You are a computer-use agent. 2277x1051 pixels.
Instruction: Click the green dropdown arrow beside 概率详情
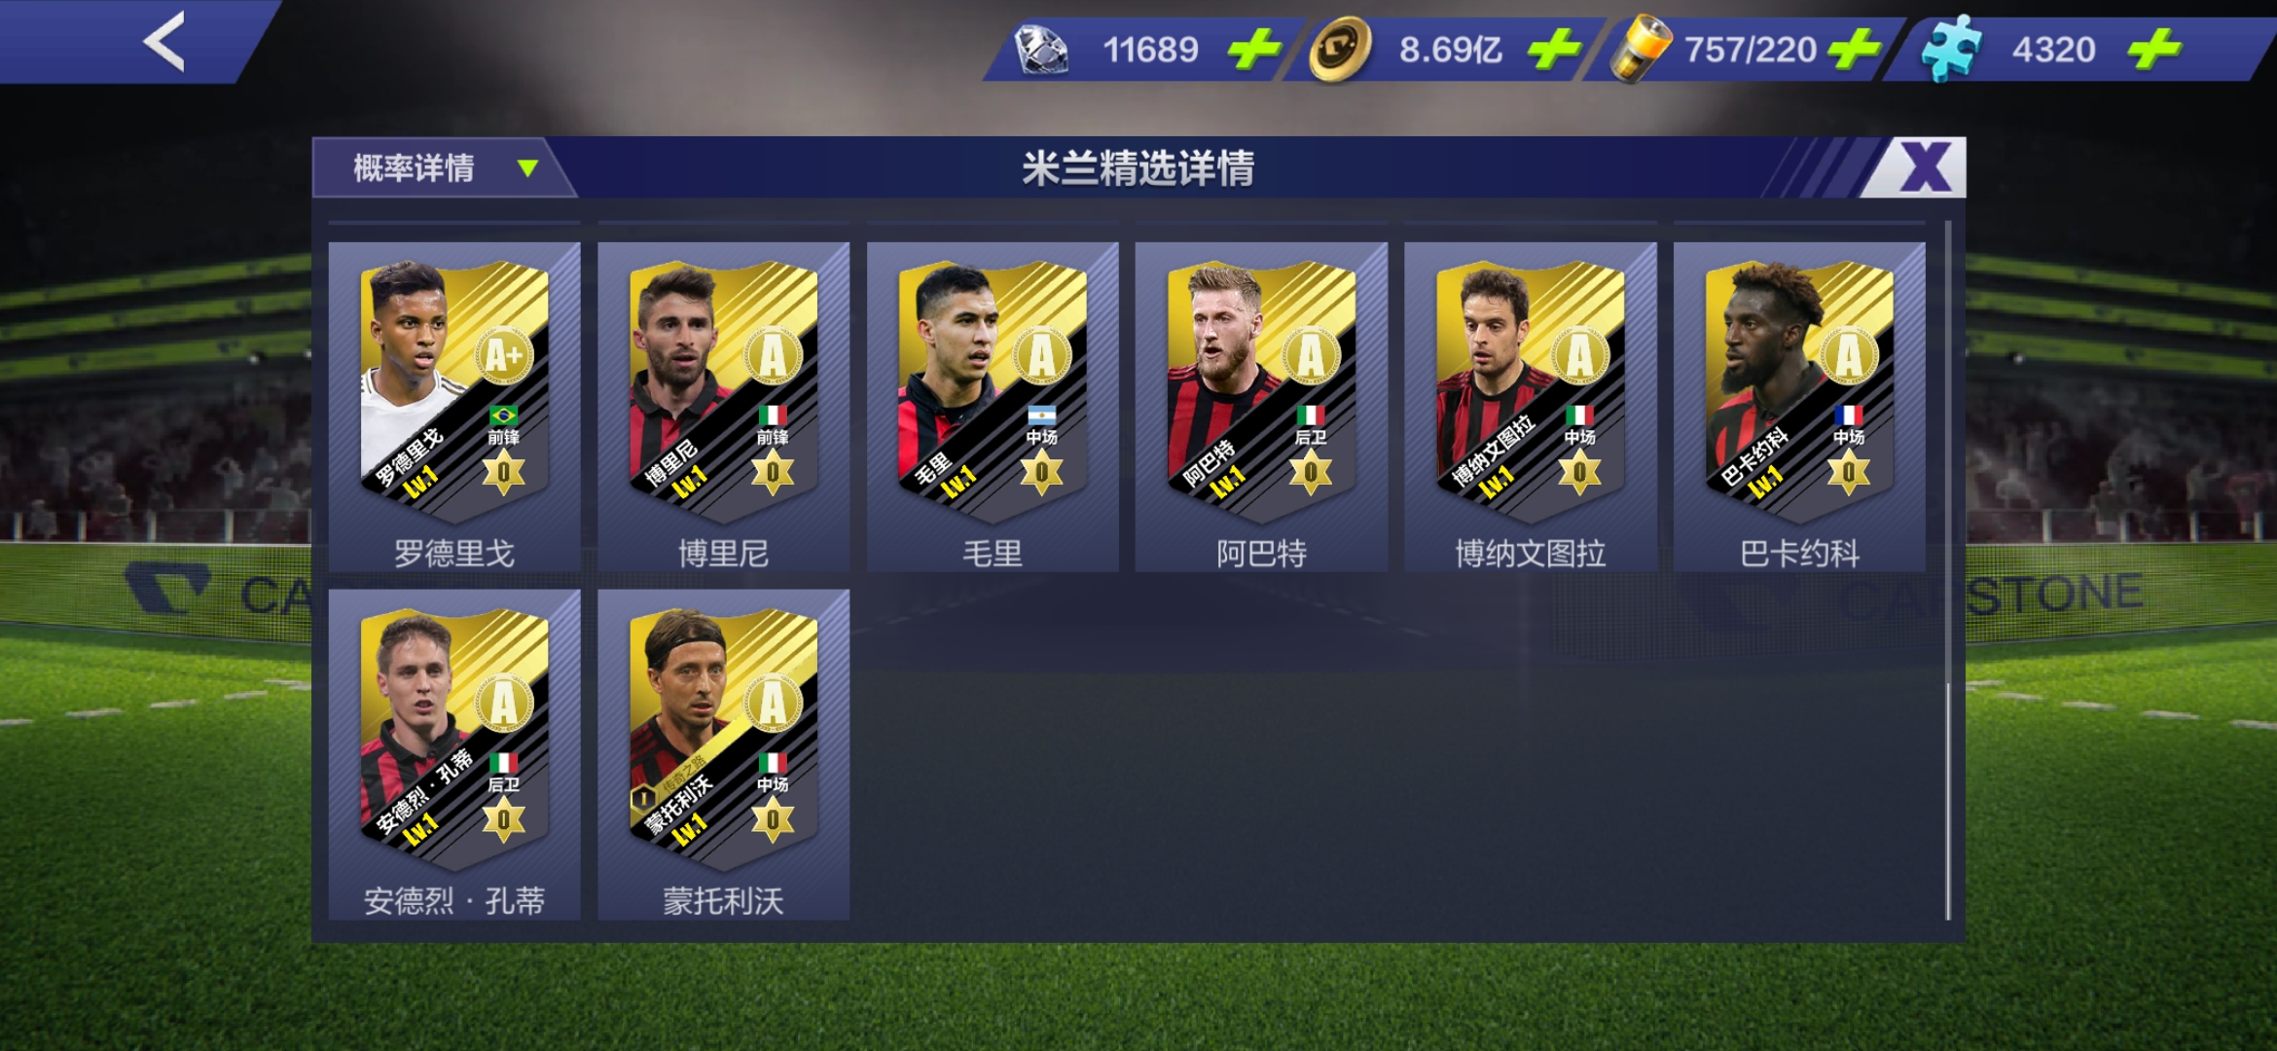(x=527, y=168)
